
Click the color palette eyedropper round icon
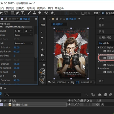coord(42,72)
